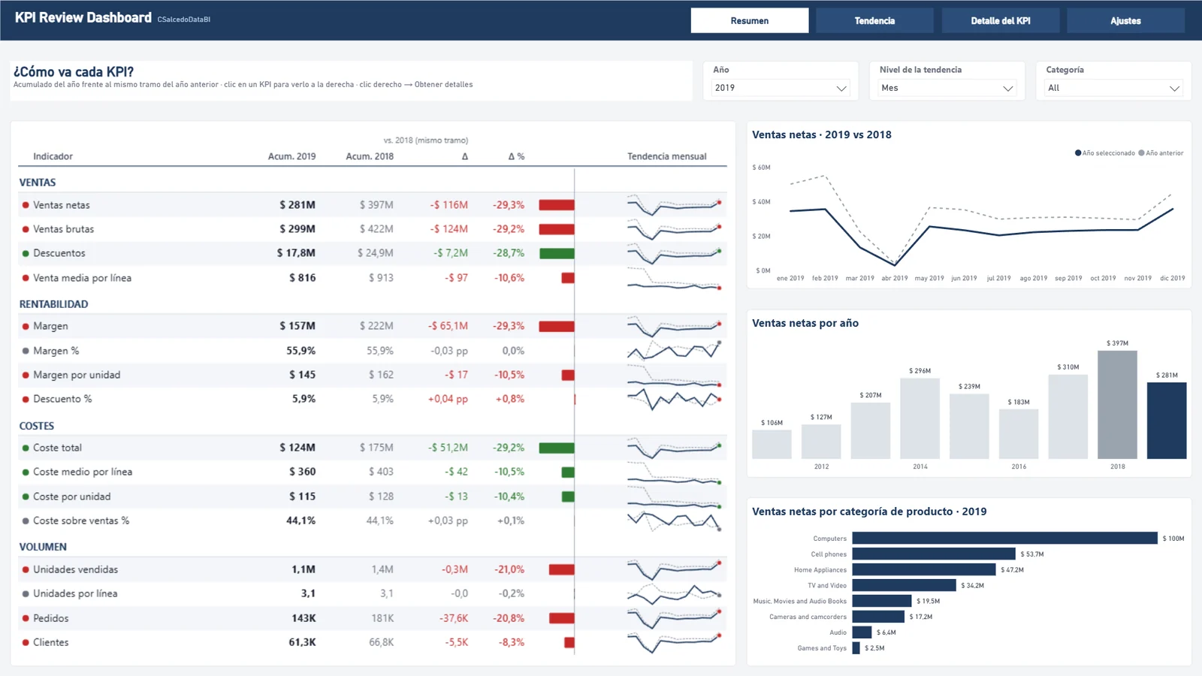Image resolution: width=1202 pixels, height=676 pixels.
Task: Click the red variance bar for Pedidos
Action: (562, 618)
